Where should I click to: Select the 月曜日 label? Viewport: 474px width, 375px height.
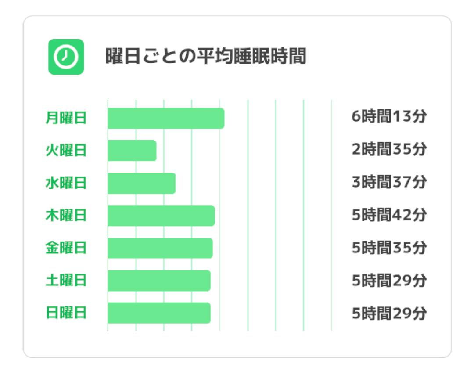pyautogui.click(x=66, y=118)
